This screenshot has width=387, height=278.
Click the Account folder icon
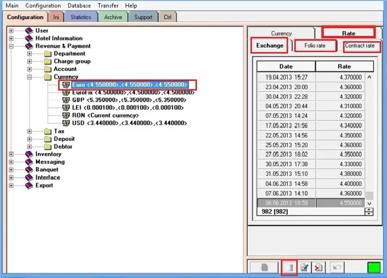[x=48, y=69]
